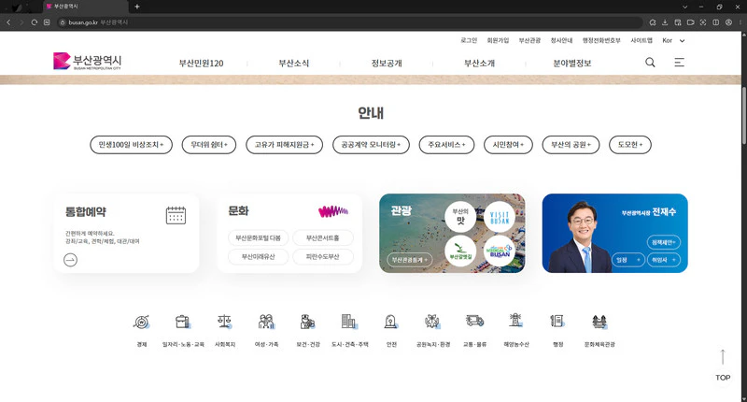747x402 pixels.
Task: Click the 부산관광통계 + button
Action: (410, 259)
